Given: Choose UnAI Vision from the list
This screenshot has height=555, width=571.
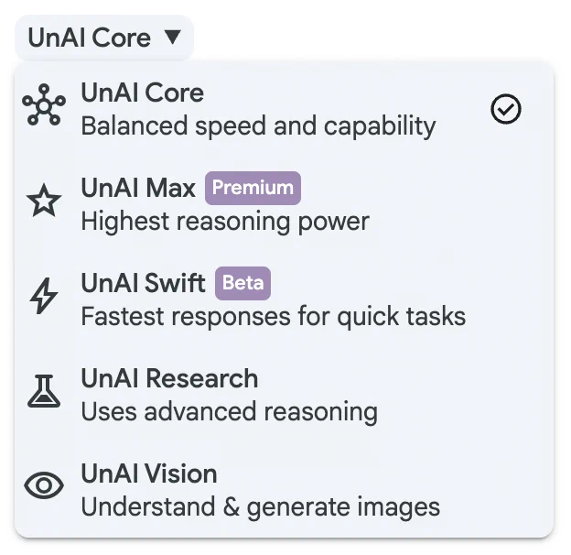Looking at the screenshot, I should [x=284, y=490].
